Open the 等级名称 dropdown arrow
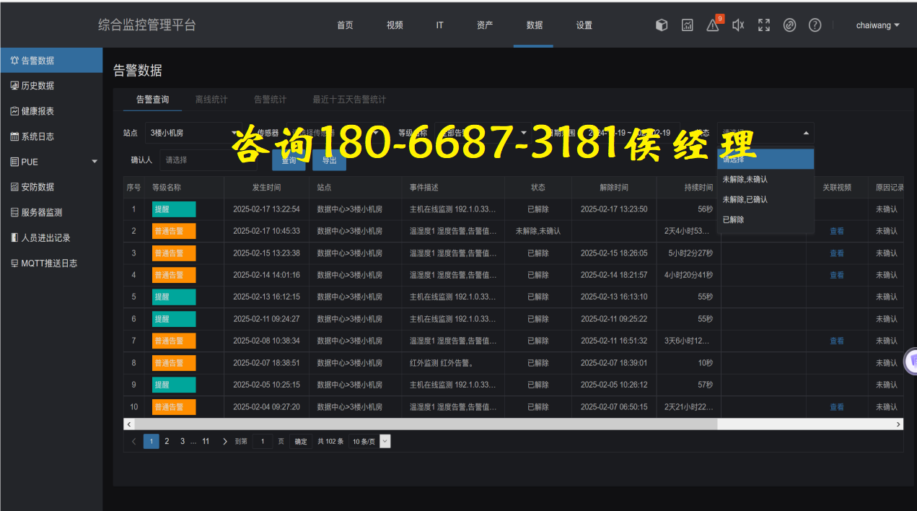Image resolution: width=917 pixels, height=511 pixels. point(524,133)
